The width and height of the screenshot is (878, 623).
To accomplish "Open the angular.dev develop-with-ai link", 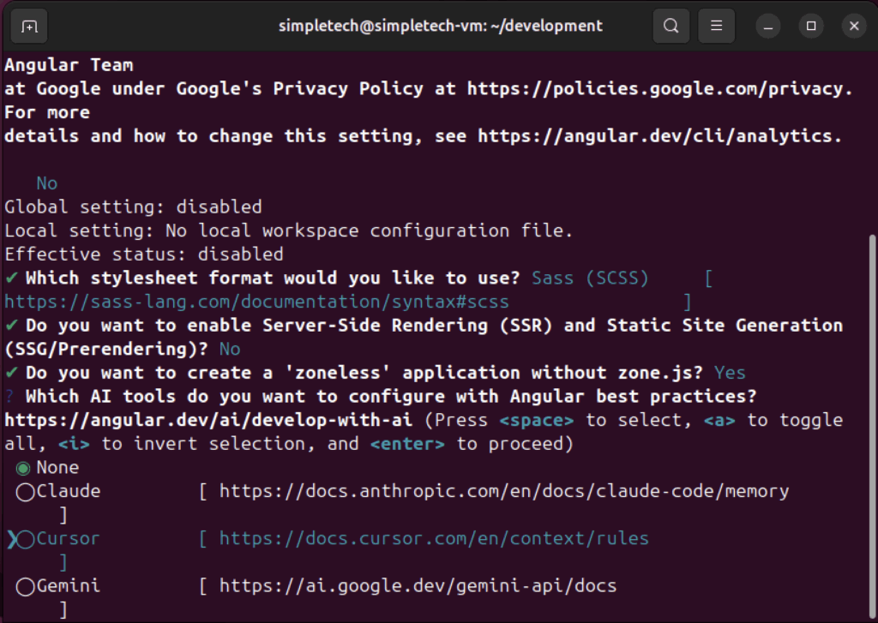I will [x=208, y=421].
